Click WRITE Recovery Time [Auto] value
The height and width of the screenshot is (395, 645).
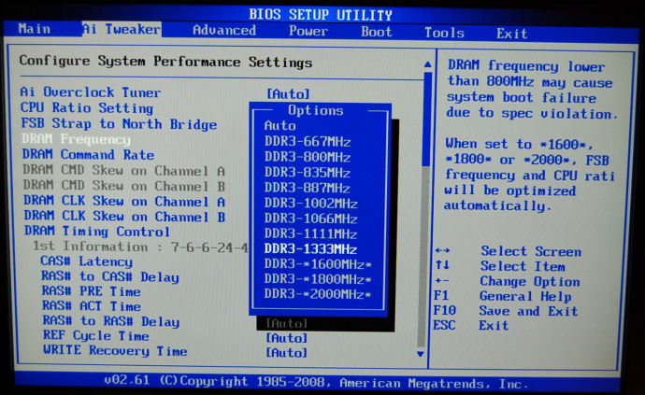click(x=287, y=353)
